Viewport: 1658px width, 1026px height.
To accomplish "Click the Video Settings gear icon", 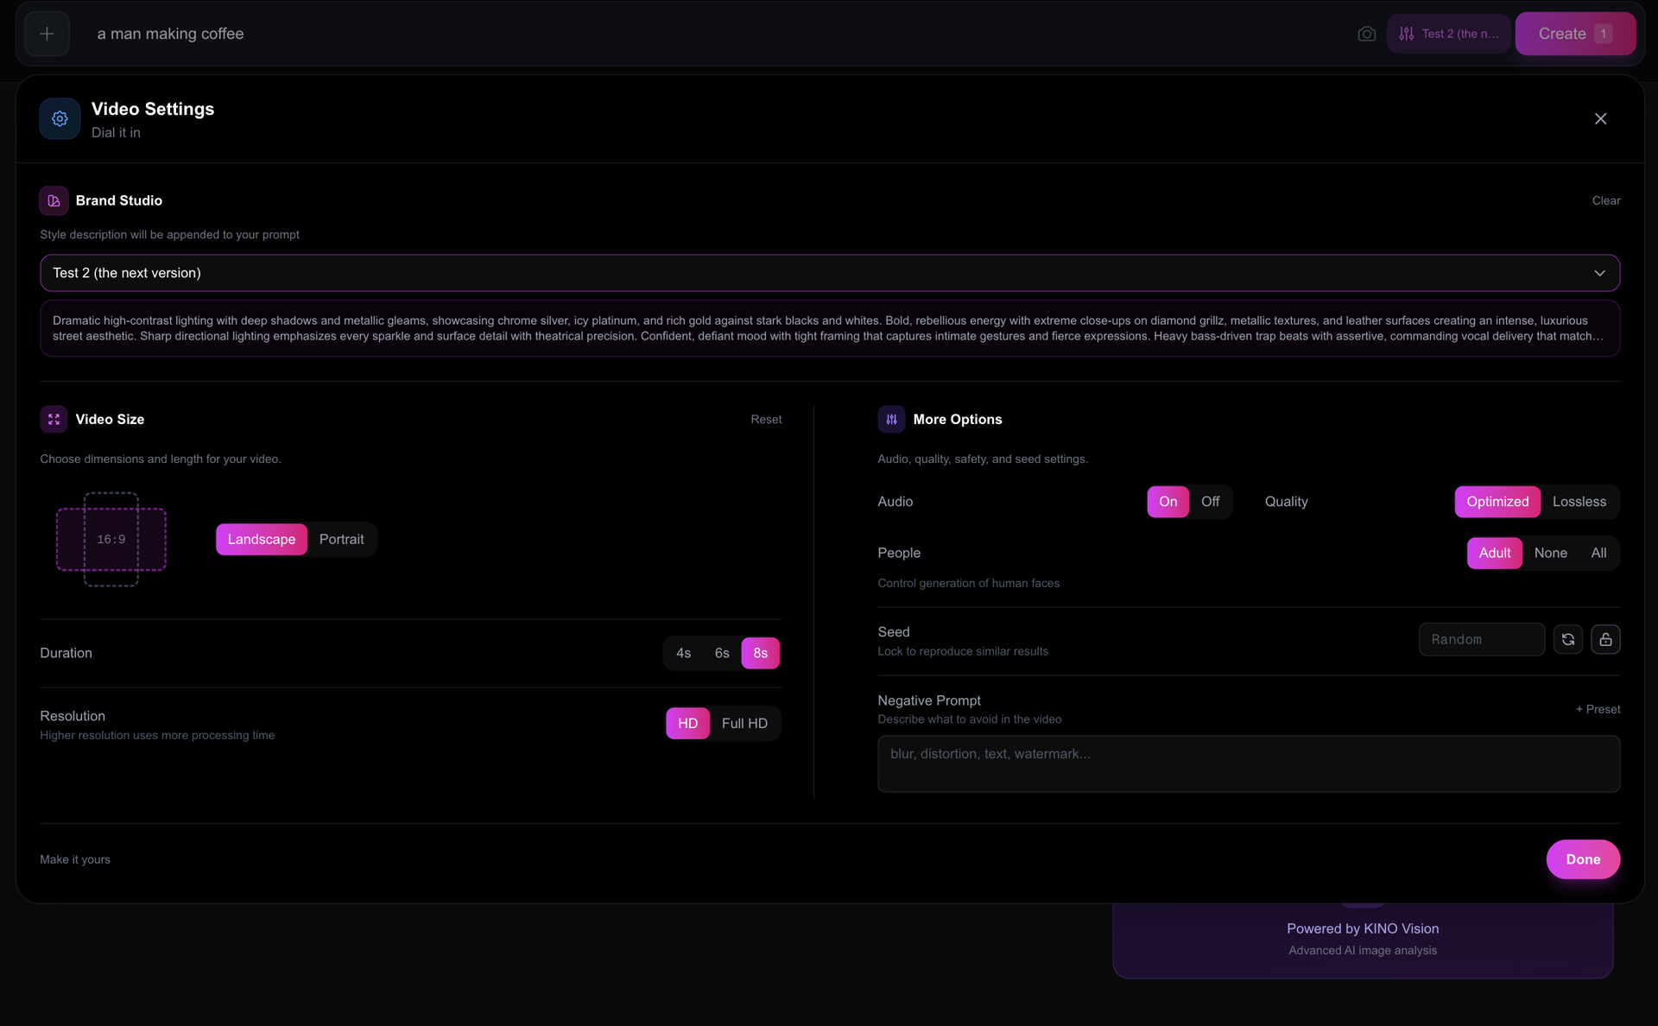I will pyautogui.click(x=60, y=119).
